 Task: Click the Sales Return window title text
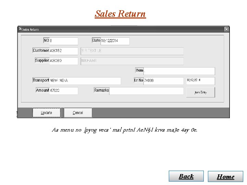coord(31,29)
